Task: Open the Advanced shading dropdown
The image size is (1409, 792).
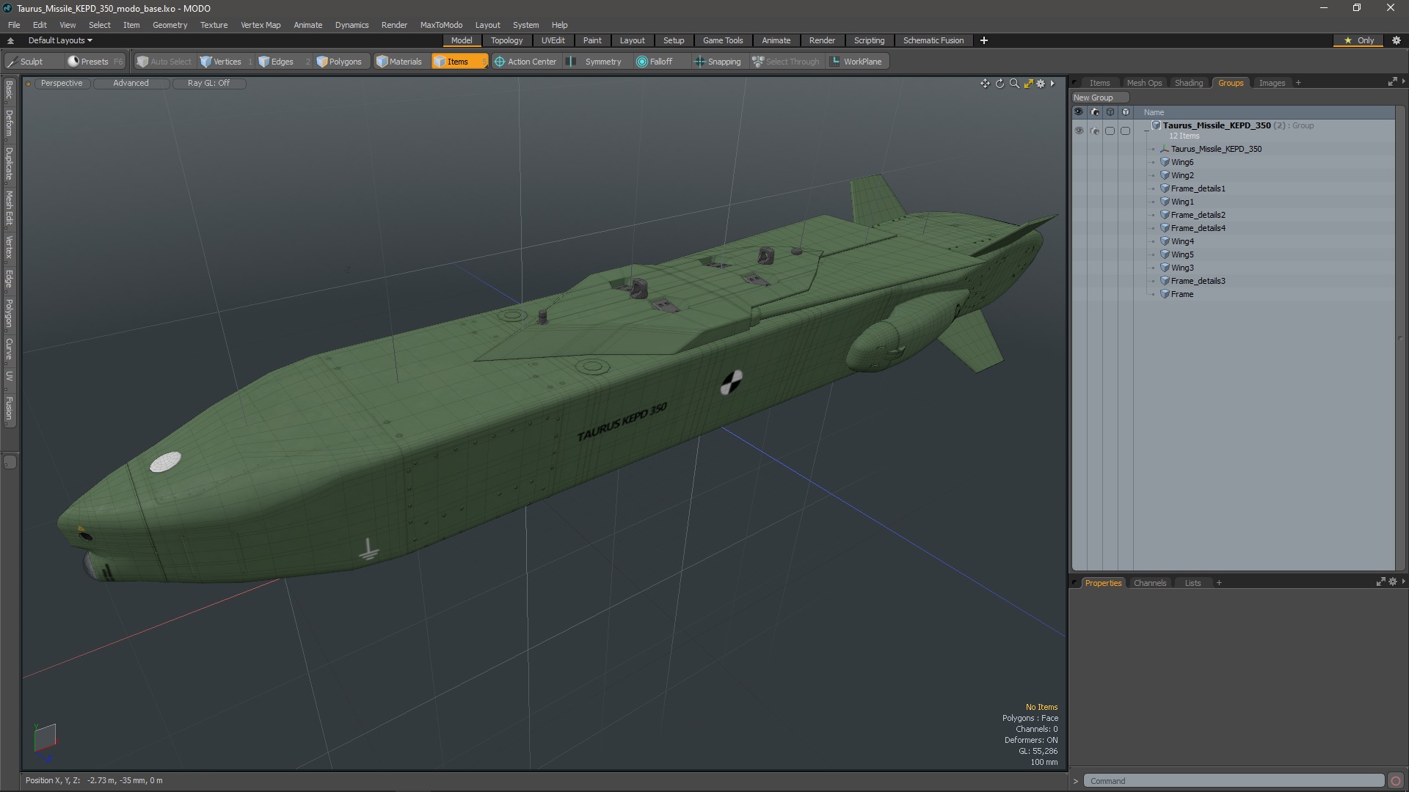Action: 131,84
